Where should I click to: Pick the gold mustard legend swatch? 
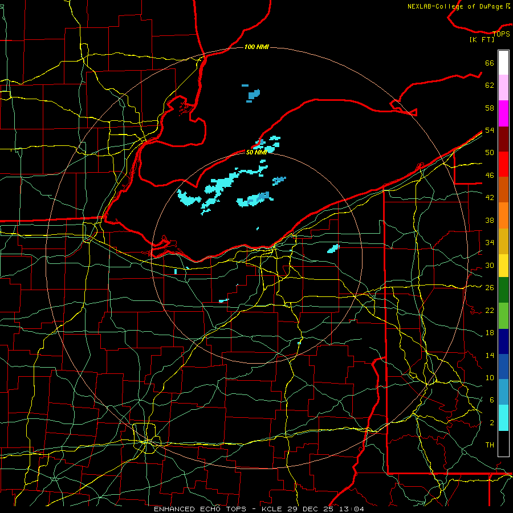(503, 241)
